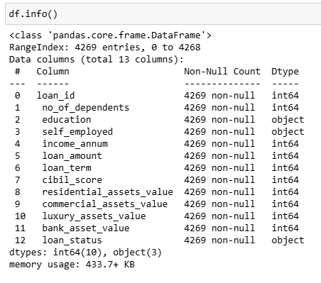This screenshot has height=283, width=321.
Task: Click the non-null count in bank_asset_value row
Action: 219,228
